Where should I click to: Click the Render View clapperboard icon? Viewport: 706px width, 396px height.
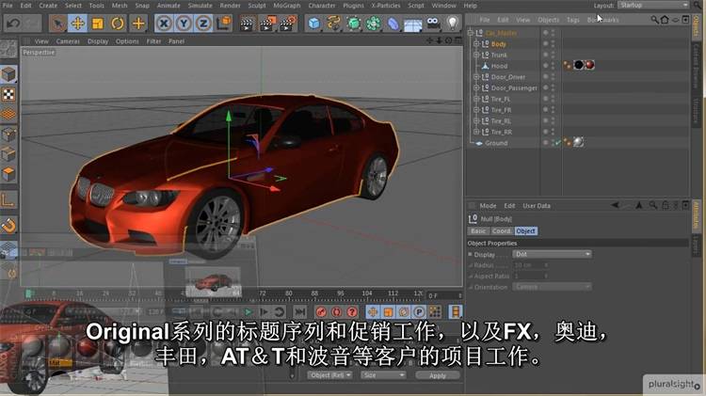247,23
